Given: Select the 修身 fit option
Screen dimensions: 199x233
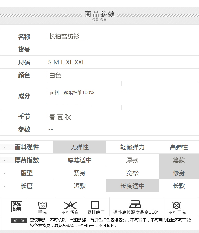Looking at the screenshot, I should [179, 173].
